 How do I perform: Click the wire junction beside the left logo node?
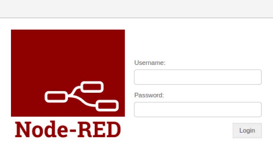(x=70, y=95)
